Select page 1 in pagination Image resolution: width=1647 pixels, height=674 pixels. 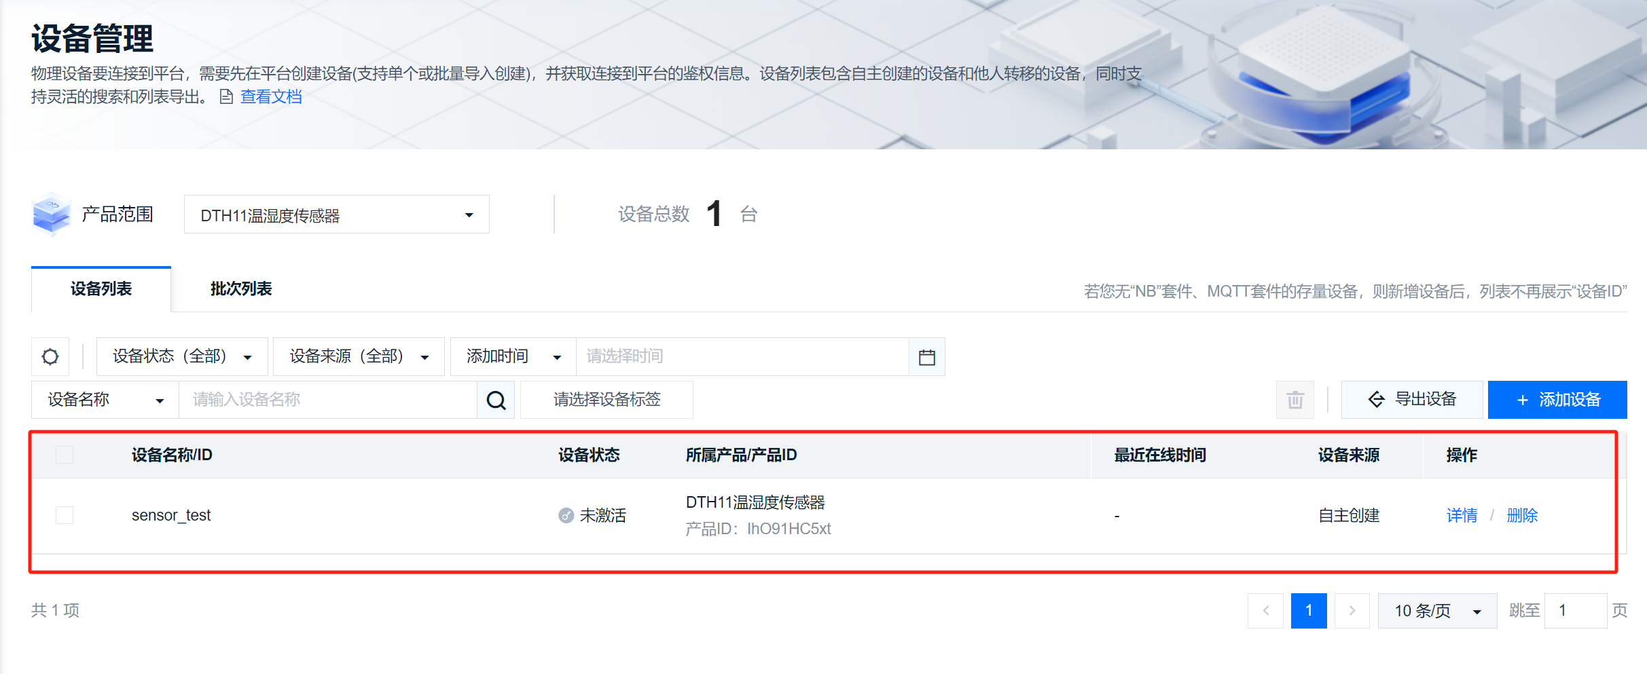click(x=1309, y=610)
